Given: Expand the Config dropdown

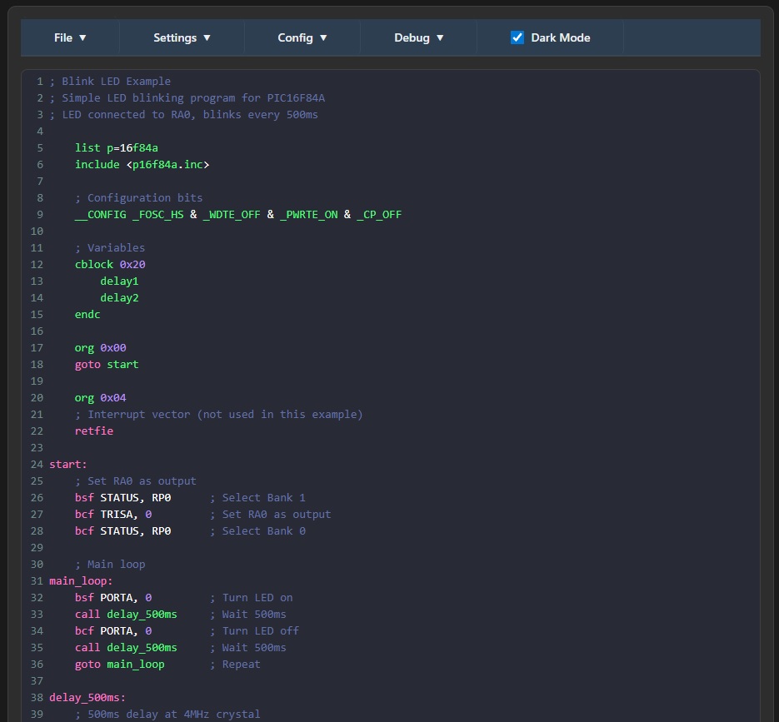Looking at the screenshot, I should point(301,37).
